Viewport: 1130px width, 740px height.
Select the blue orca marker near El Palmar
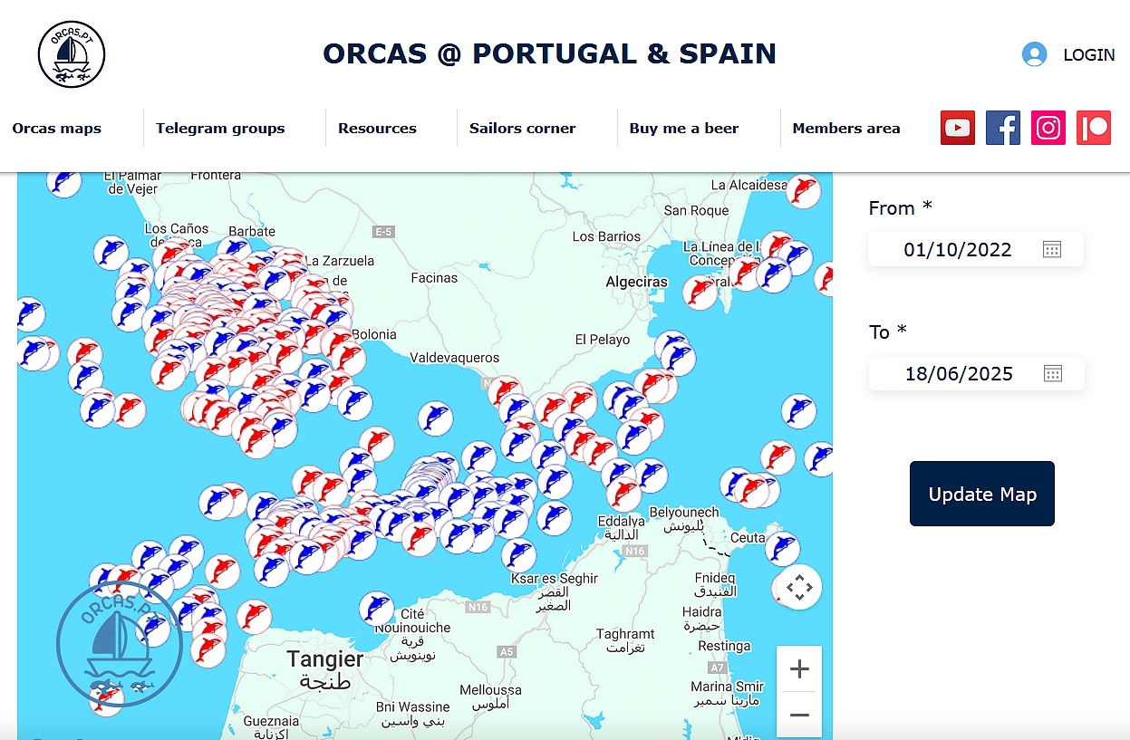[63, 181]
